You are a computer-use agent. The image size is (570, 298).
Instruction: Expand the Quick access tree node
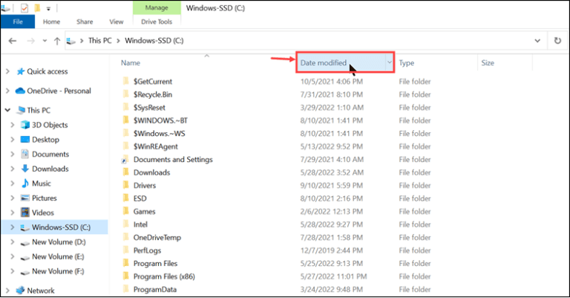[x=7, y=71]
